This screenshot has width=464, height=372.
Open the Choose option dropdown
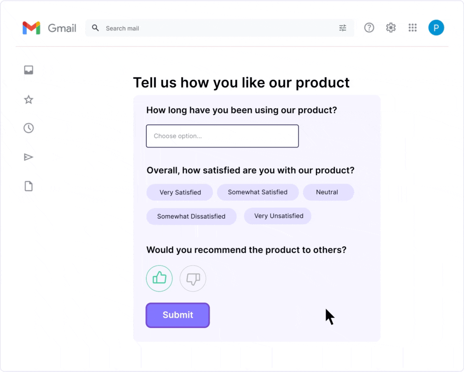click(x=222, y=136)
